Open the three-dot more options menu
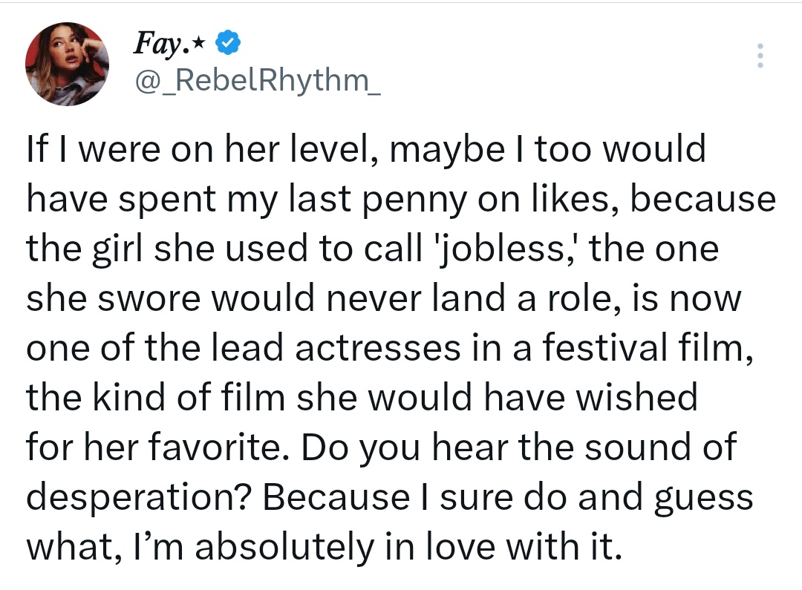 759,56
